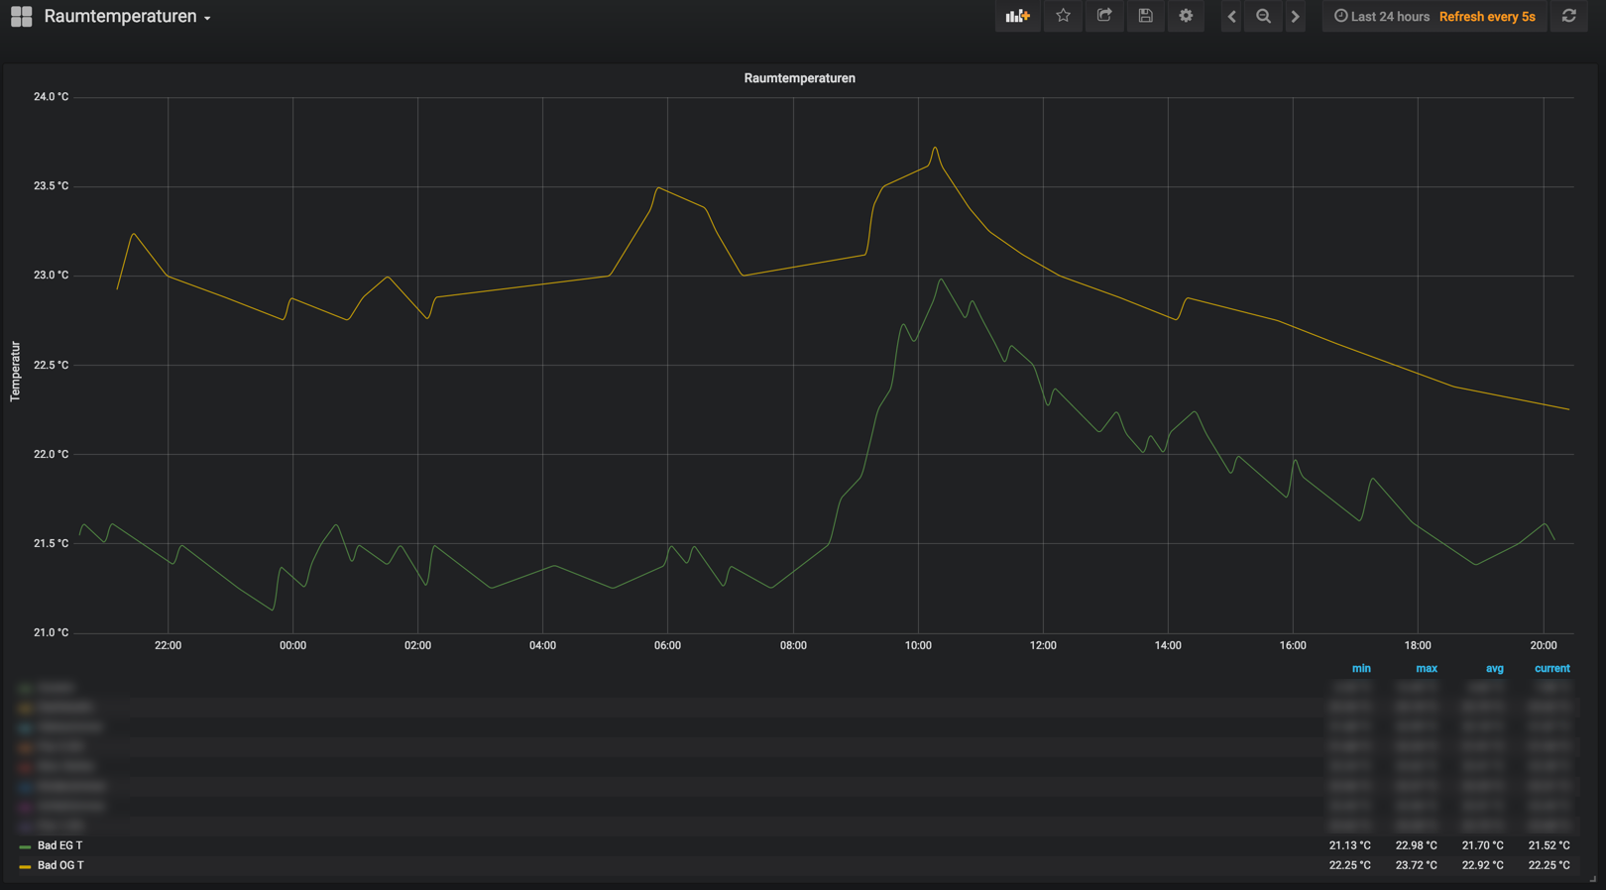Open dashboard settings gear

1186,16
